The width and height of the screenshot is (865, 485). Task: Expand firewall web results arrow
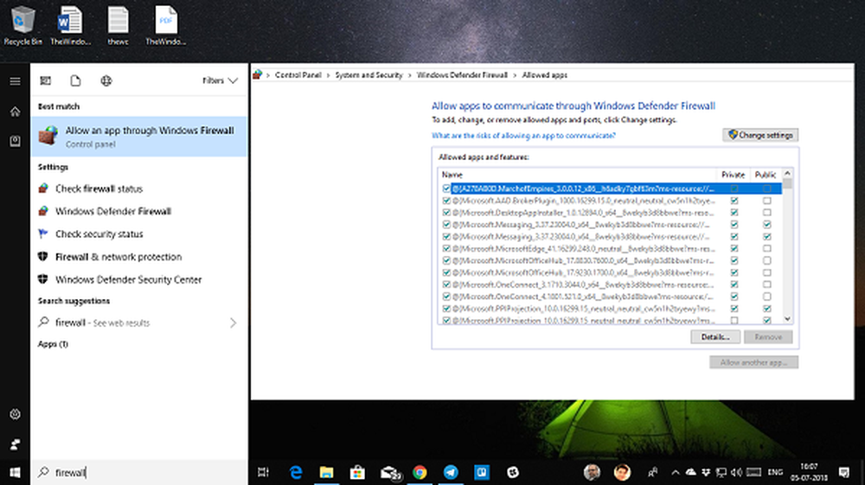tap(233, 322)
